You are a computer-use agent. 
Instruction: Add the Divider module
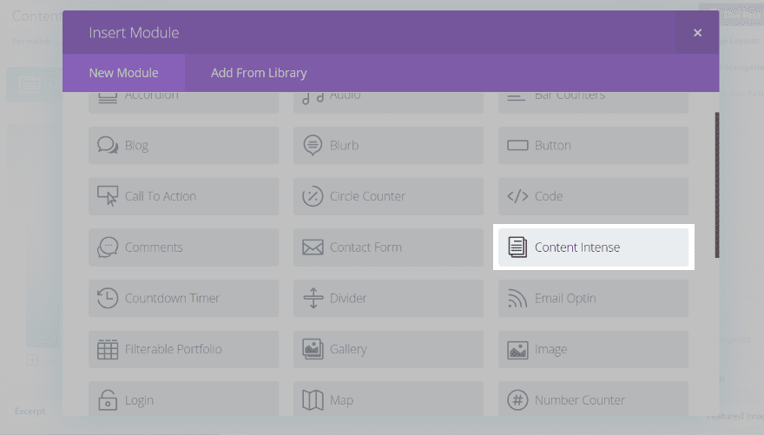coord(388,299)
